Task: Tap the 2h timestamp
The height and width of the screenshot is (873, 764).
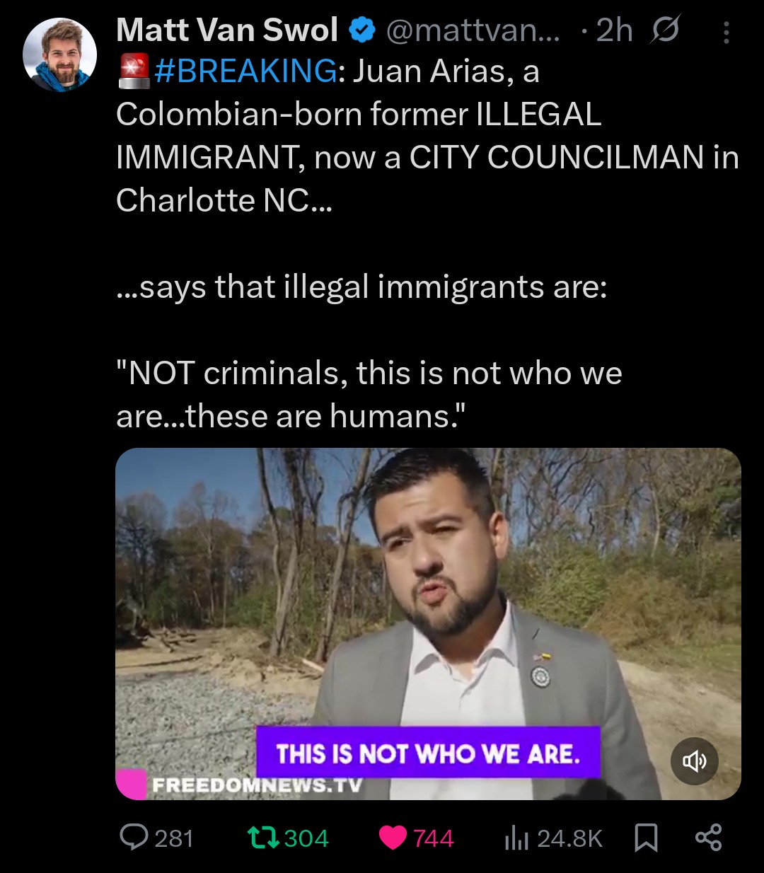Action: (614, 30)
